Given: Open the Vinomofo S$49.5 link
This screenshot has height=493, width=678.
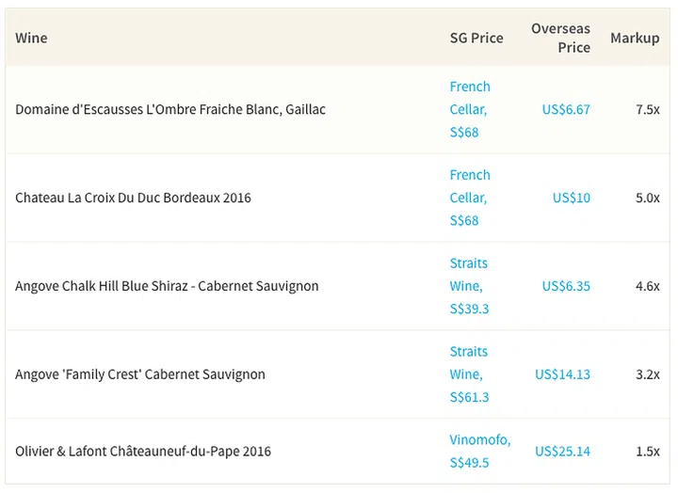Looking at the screenshot, I should tap(480, 451).
